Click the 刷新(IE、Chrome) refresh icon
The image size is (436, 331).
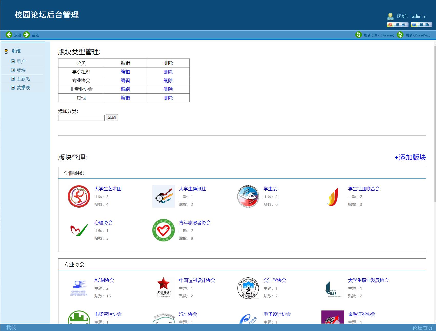(x=359, y=35)
